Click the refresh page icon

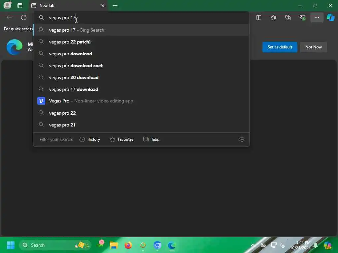[24, 17]
